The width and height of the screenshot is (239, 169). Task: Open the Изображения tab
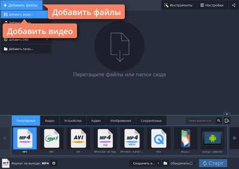coord(121,121)
